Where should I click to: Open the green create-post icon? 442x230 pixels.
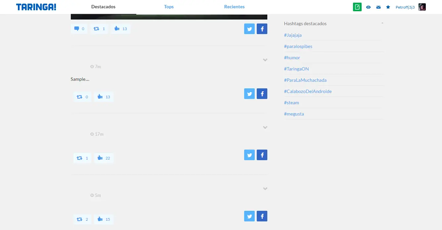click(357, 7)
